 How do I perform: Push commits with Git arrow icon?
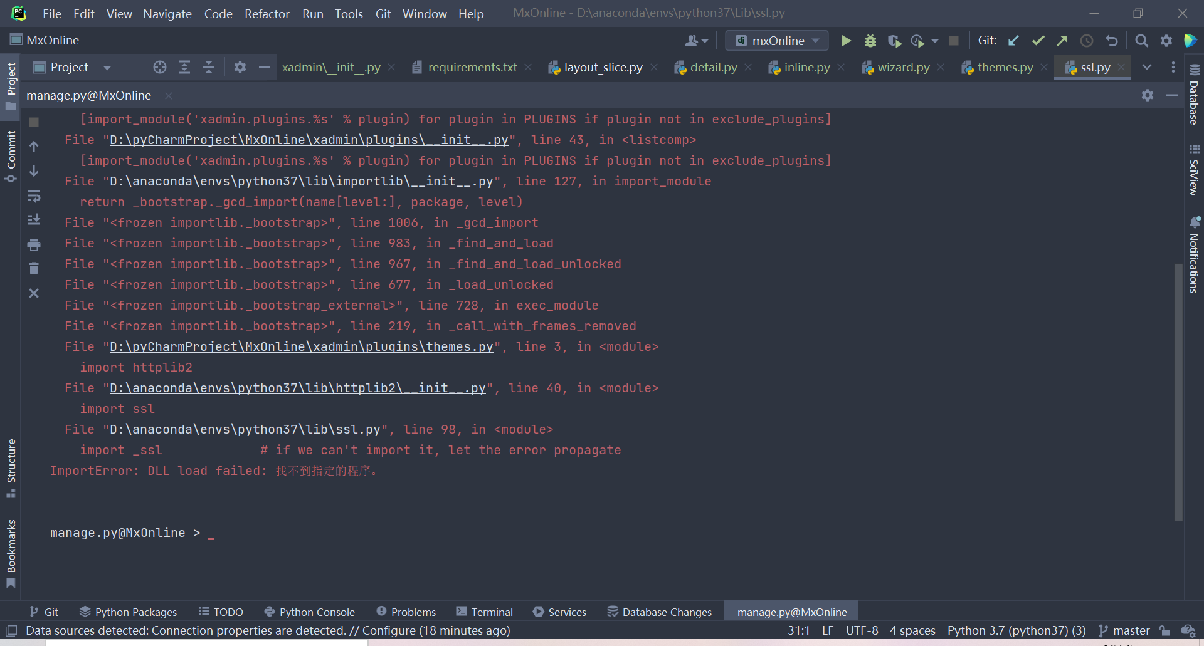1062,41
